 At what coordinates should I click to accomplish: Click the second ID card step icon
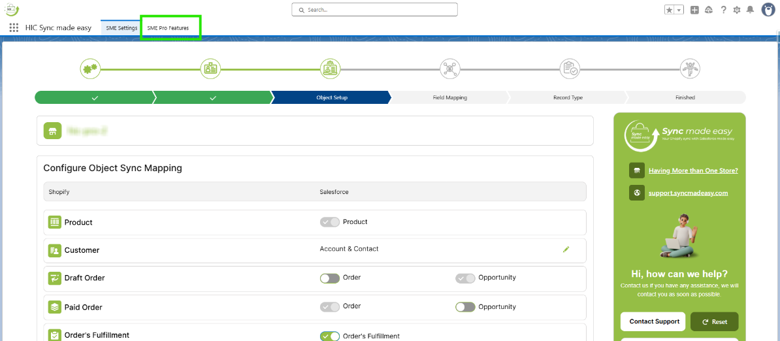[210, 69]
